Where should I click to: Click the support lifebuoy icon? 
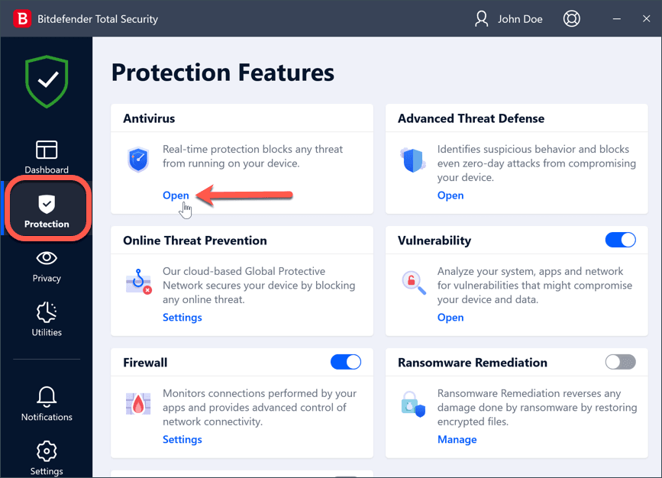(571, 18)
